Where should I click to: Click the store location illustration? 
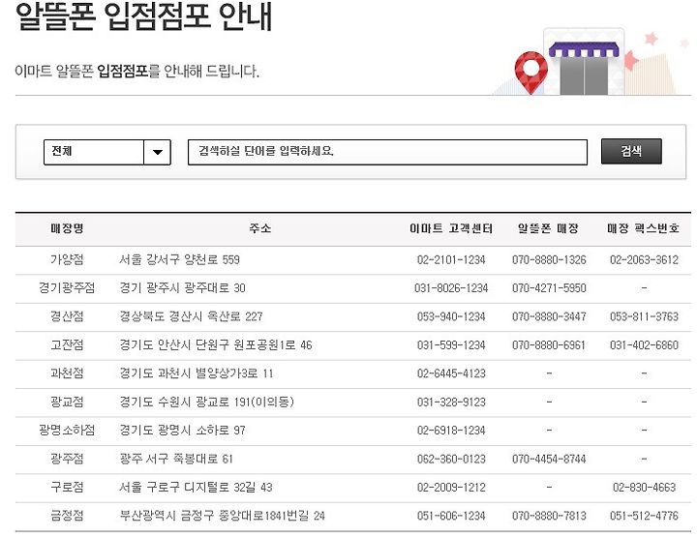click(x=590, y=61)
